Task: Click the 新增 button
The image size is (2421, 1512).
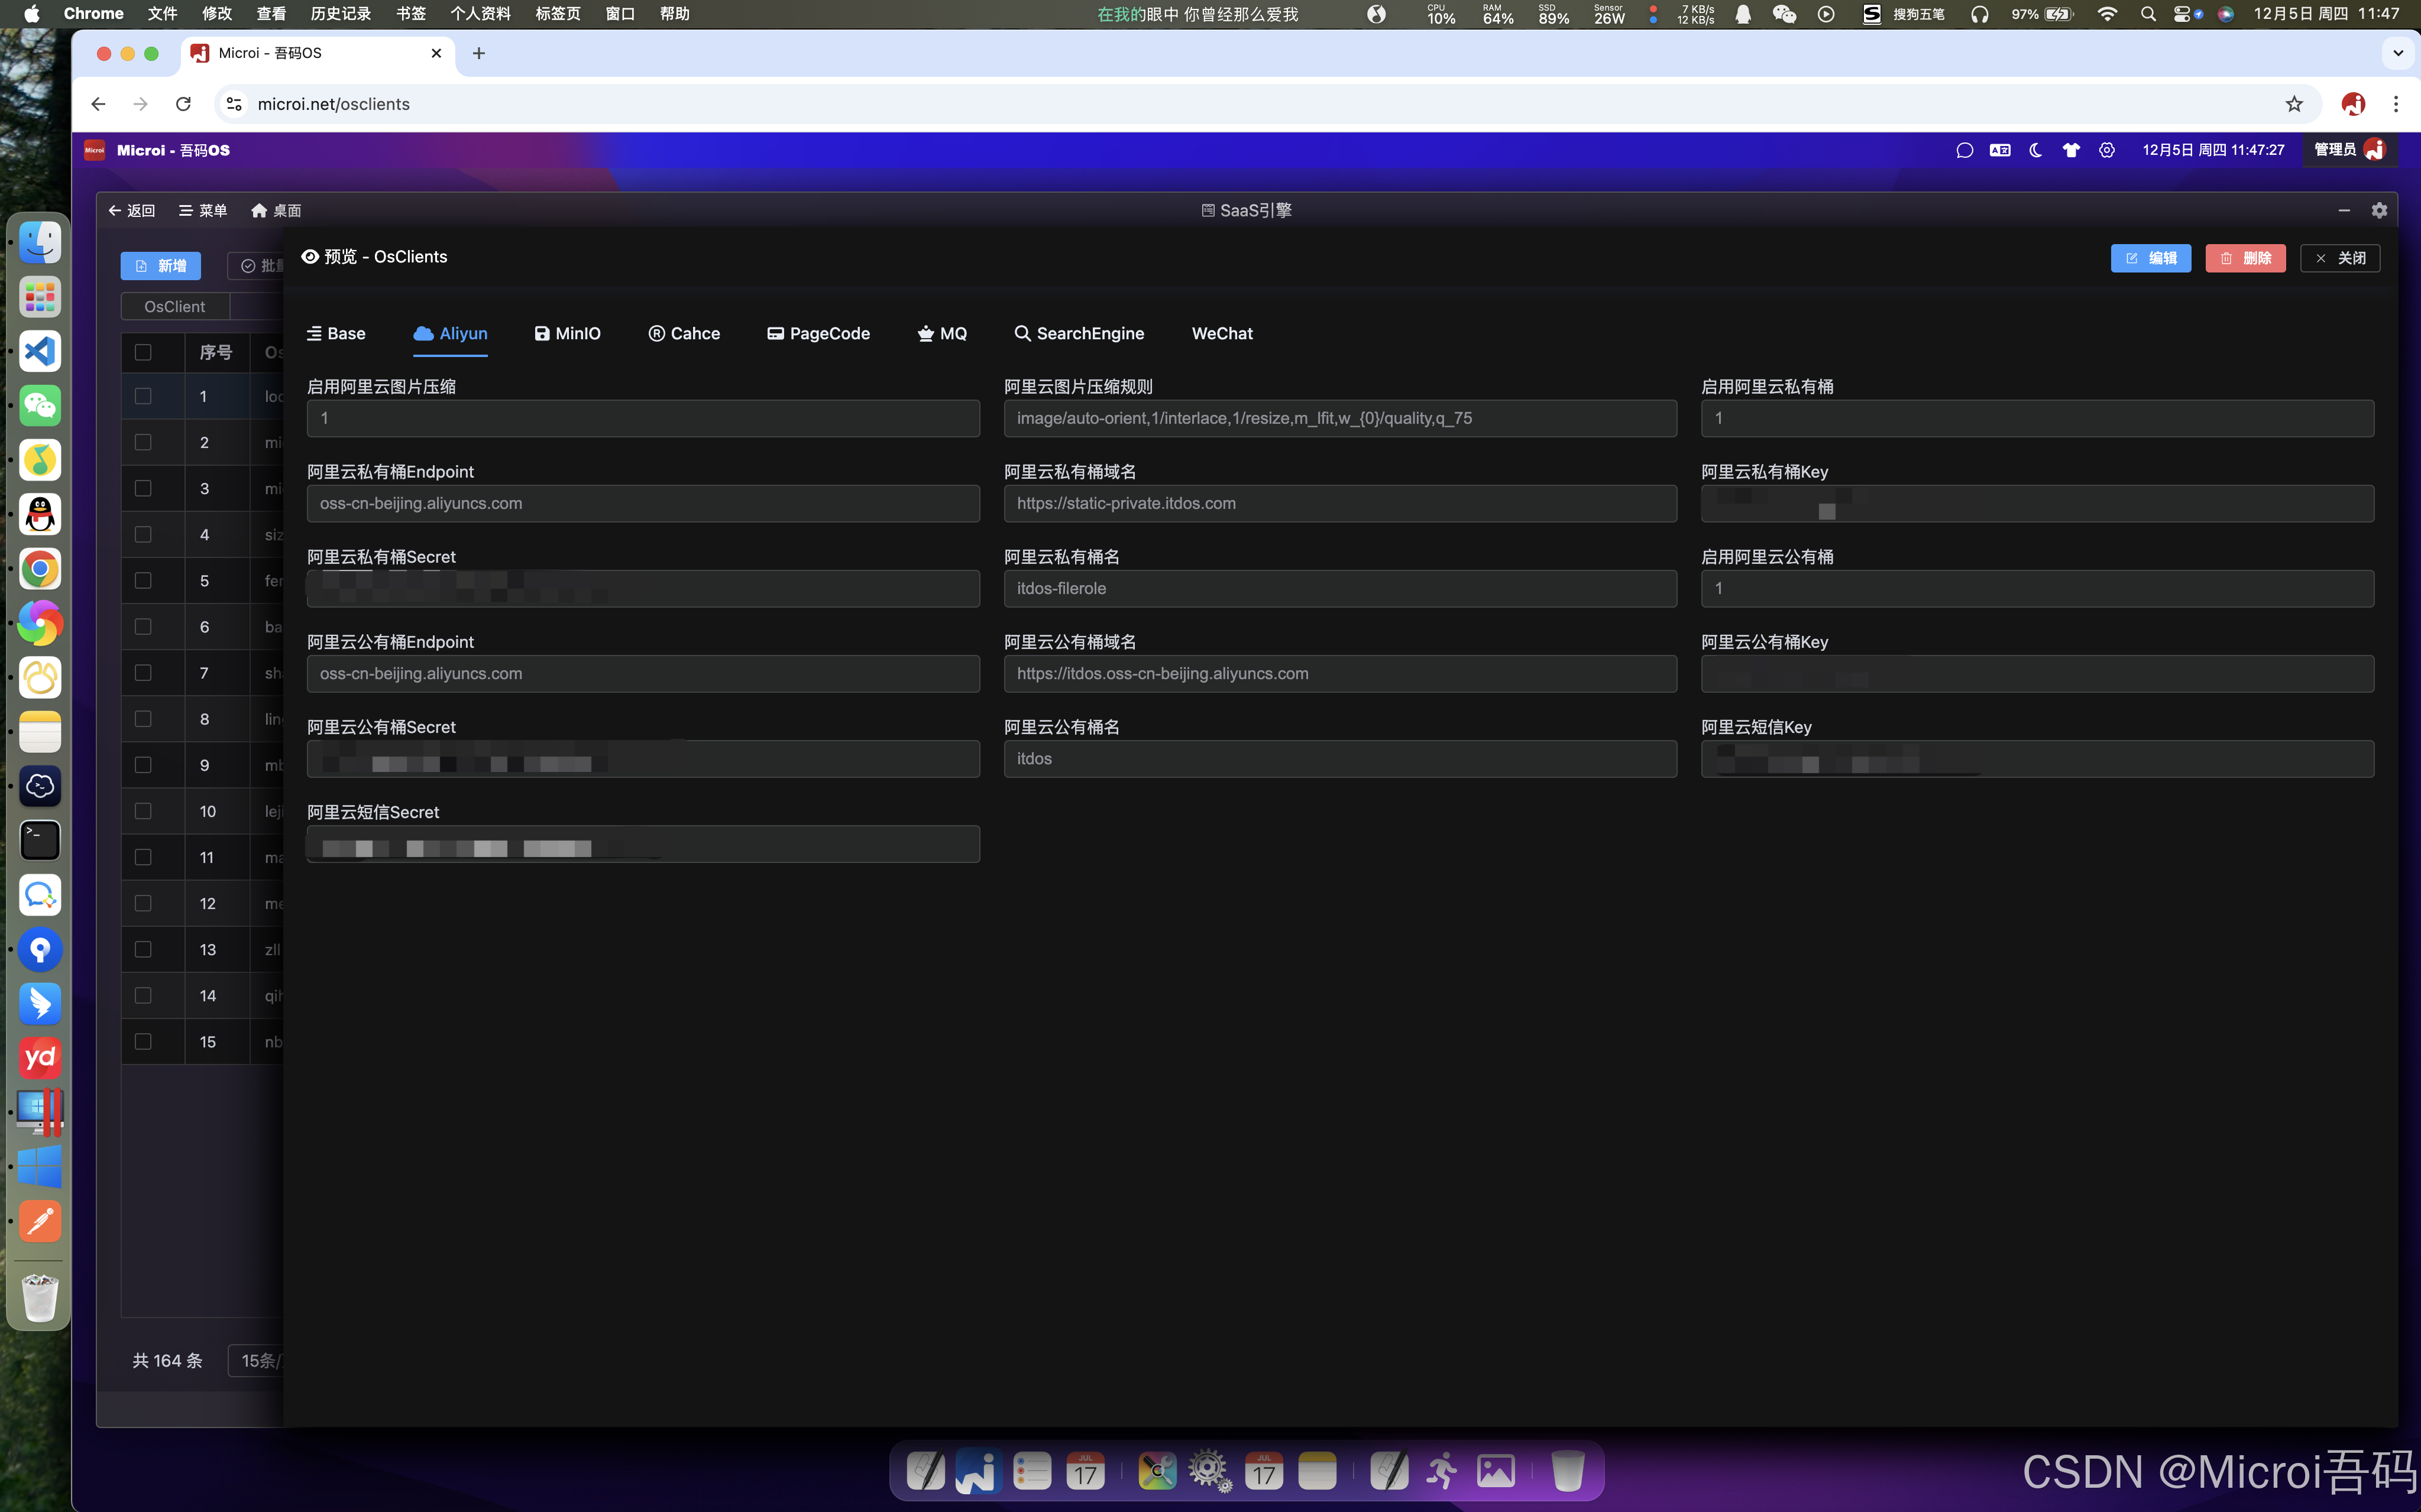Action: pyautogui.click(x=161, y=265)
